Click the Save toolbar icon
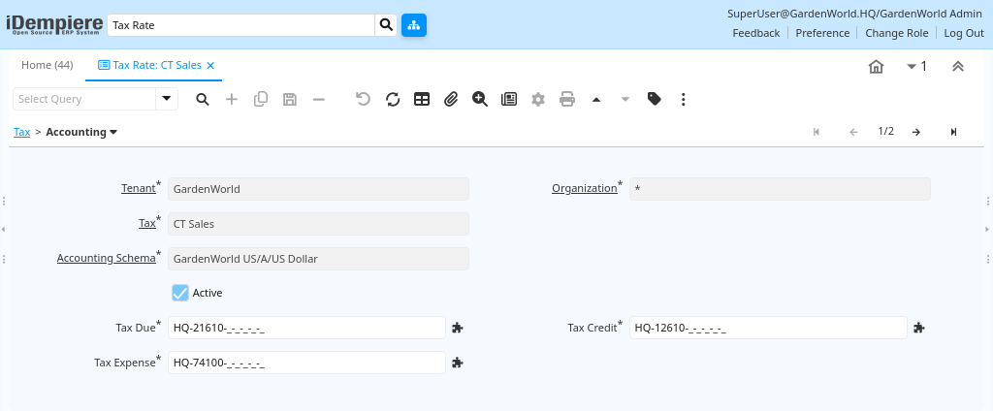The width and height of the screenshot is (993, 411). tap(290, 100)
